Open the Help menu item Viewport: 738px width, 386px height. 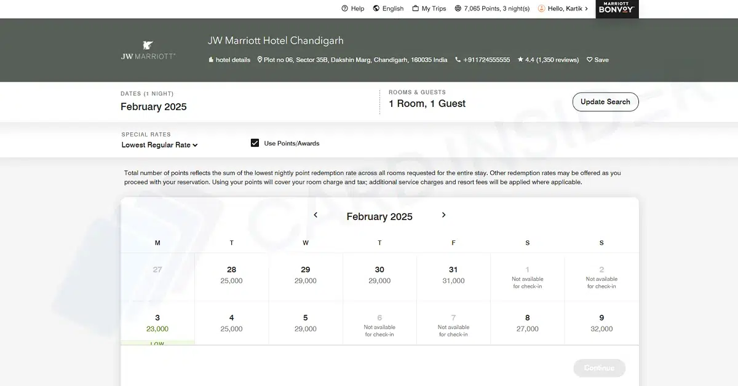coord(353,9)
